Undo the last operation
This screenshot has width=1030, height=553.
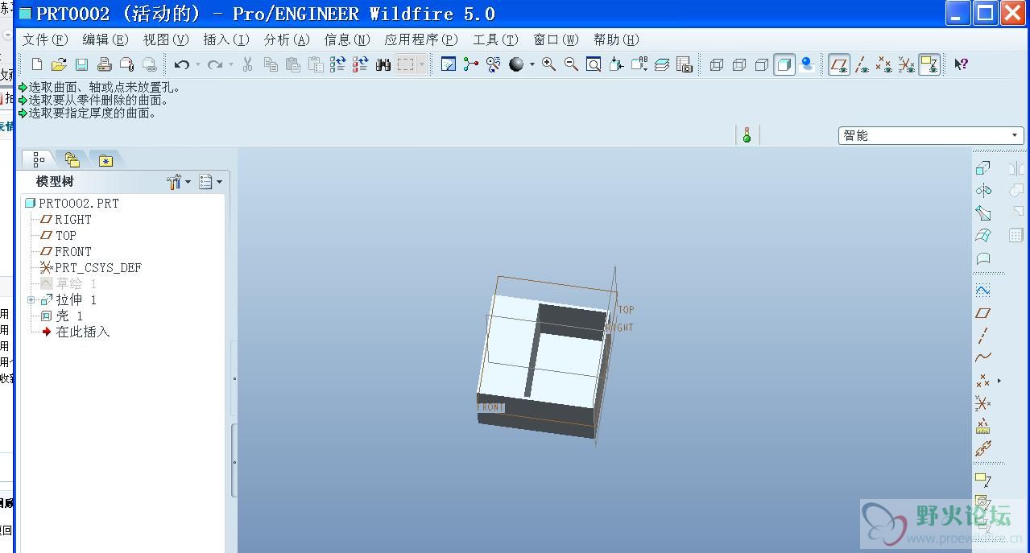[182, 64]
